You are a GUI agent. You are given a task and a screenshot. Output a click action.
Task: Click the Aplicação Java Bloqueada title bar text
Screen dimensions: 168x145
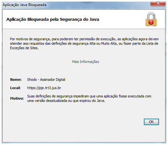[25, 5]
